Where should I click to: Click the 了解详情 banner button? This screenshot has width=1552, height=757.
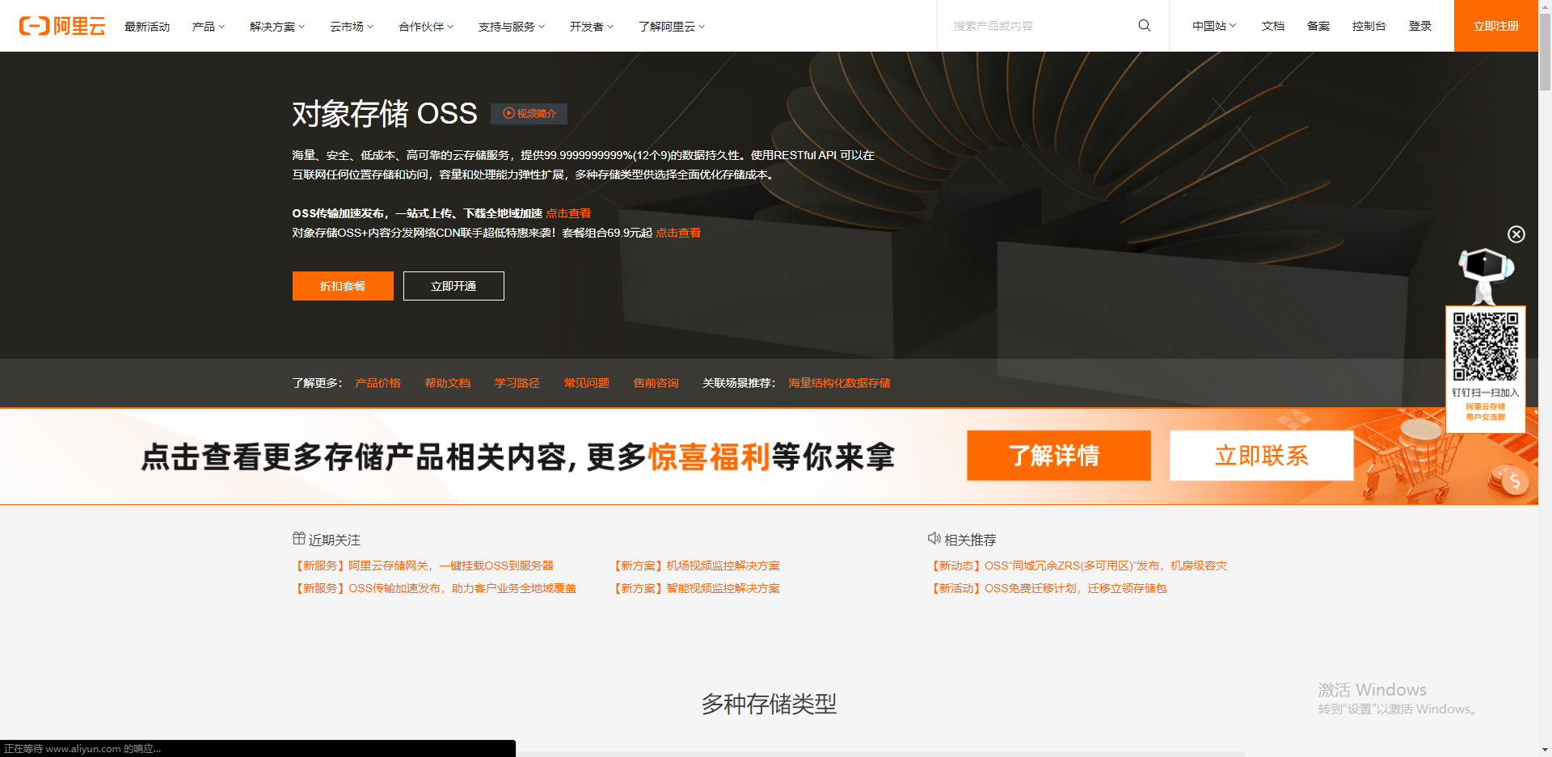1059,456
